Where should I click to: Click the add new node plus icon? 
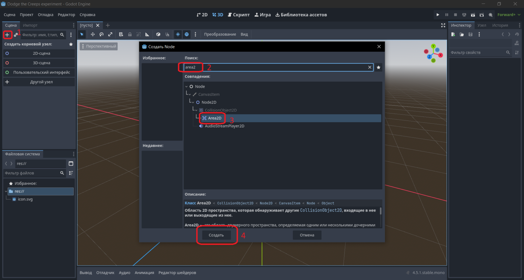[7, 35]
